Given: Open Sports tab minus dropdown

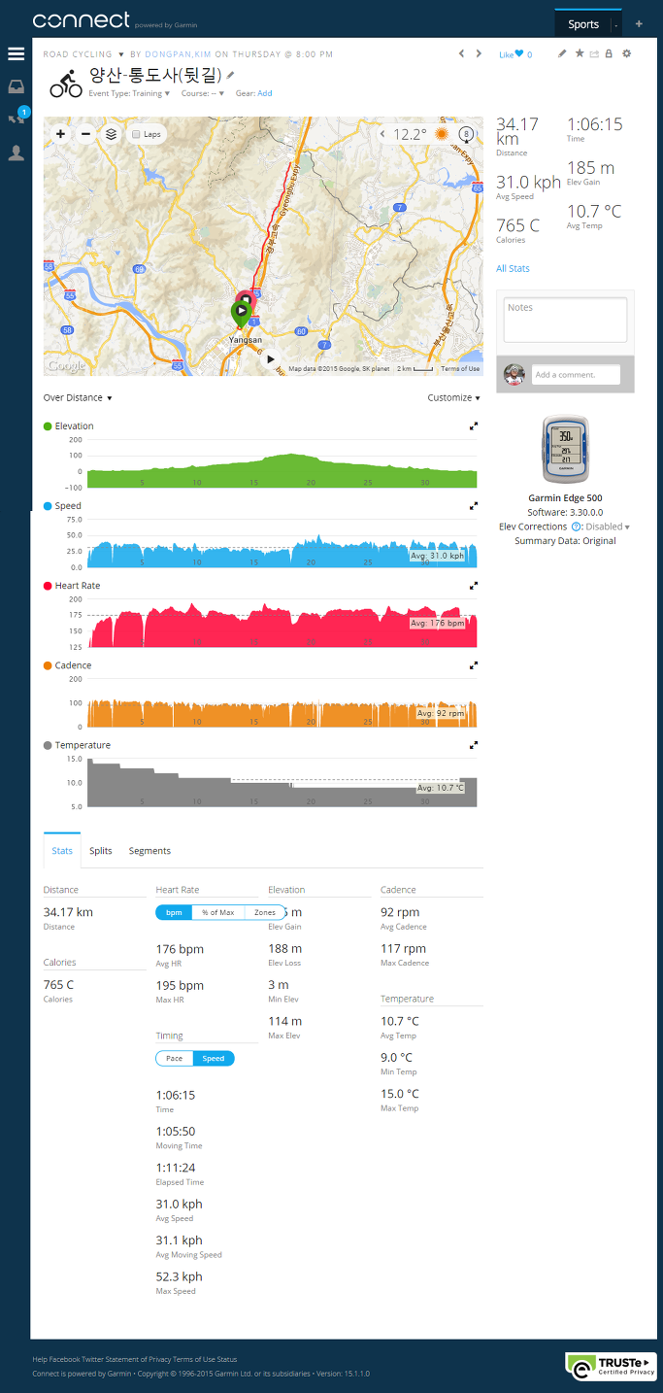Looking at the screenshot, I should click(616, 24).
